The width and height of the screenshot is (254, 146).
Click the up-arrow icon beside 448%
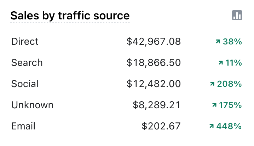click(212, 127)
